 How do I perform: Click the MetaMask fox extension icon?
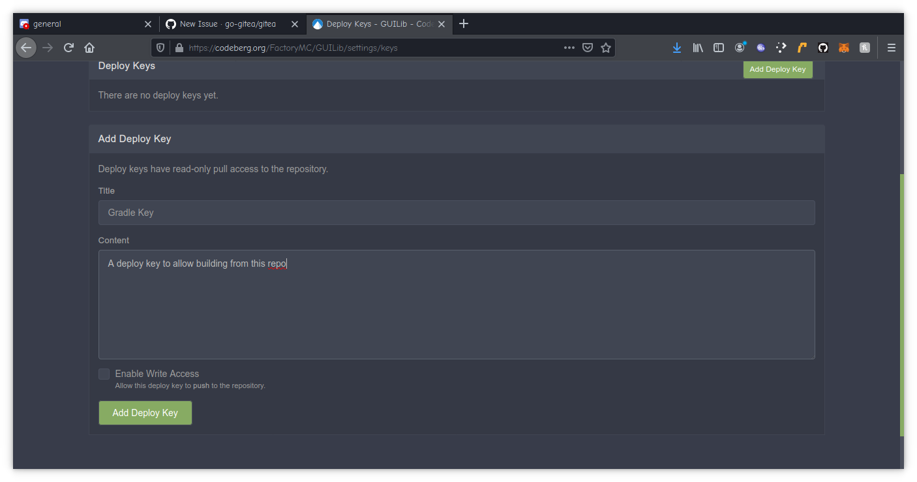pyautogui.click(x=843, y=47)
